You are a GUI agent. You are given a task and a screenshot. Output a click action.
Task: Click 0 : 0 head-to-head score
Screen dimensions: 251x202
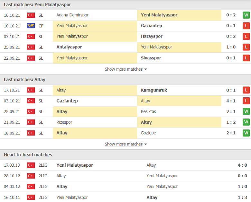point(242,176)
